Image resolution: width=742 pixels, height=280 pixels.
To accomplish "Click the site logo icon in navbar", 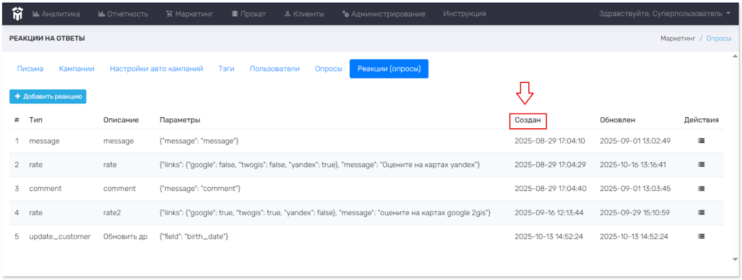I will pyautogui.click(x=17, y=14).
